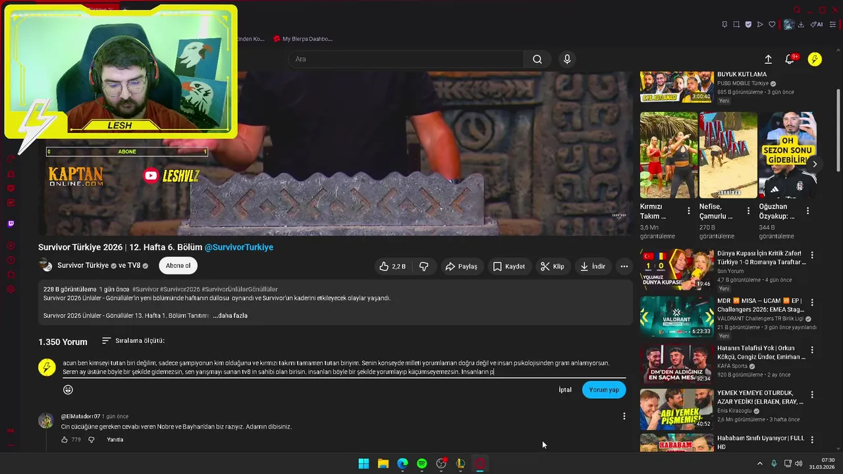The image size is (843, 474).
Task: Open the Nefise, Çamurlu short thumbnail
Action: [x=728, y=155]
